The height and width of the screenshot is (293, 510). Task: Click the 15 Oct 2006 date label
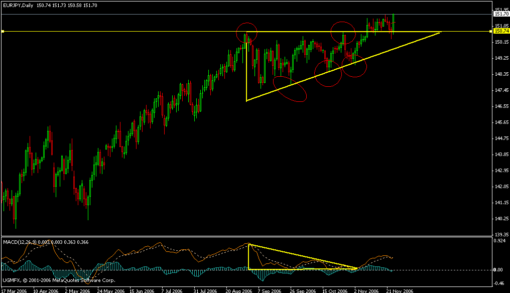coord(335,290)
